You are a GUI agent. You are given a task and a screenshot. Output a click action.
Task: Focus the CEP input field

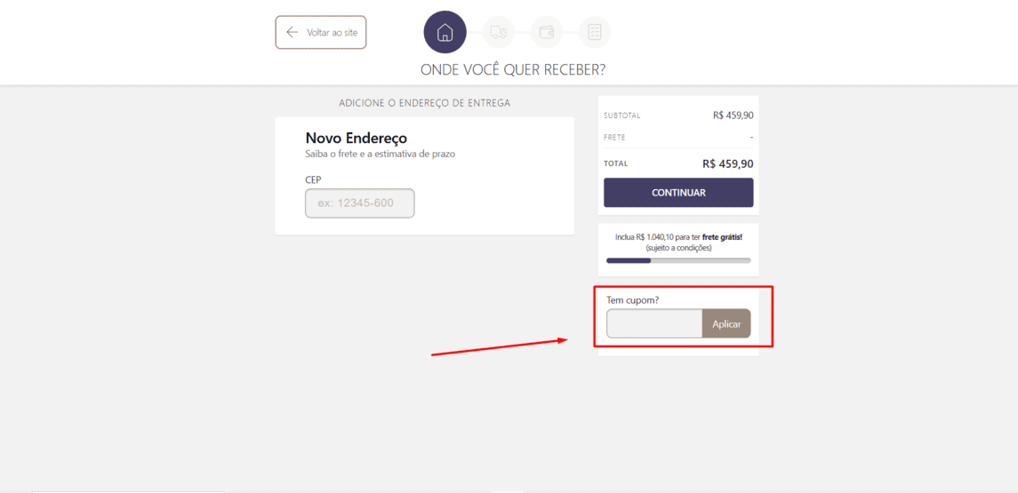[360, 203]
